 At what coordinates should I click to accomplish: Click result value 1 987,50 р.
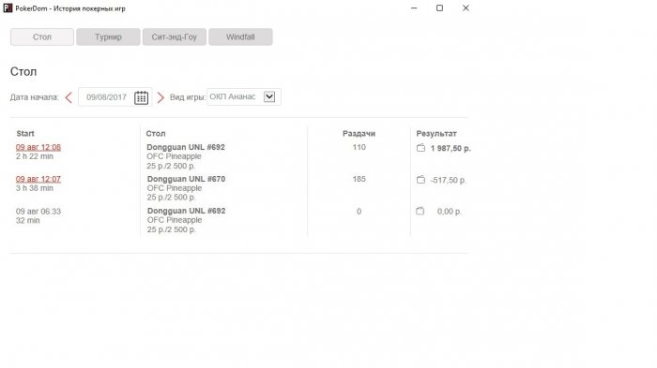point(451,149)
